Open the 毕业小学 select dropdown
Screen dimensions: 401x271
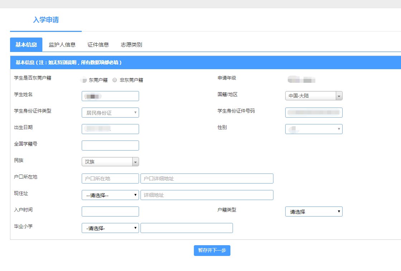[x=110, y=228]
